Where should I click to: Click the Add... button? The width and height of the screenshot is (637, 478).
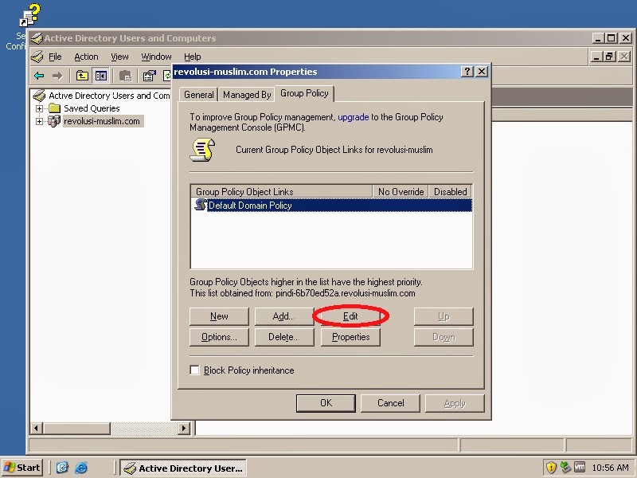click(284, 316)
